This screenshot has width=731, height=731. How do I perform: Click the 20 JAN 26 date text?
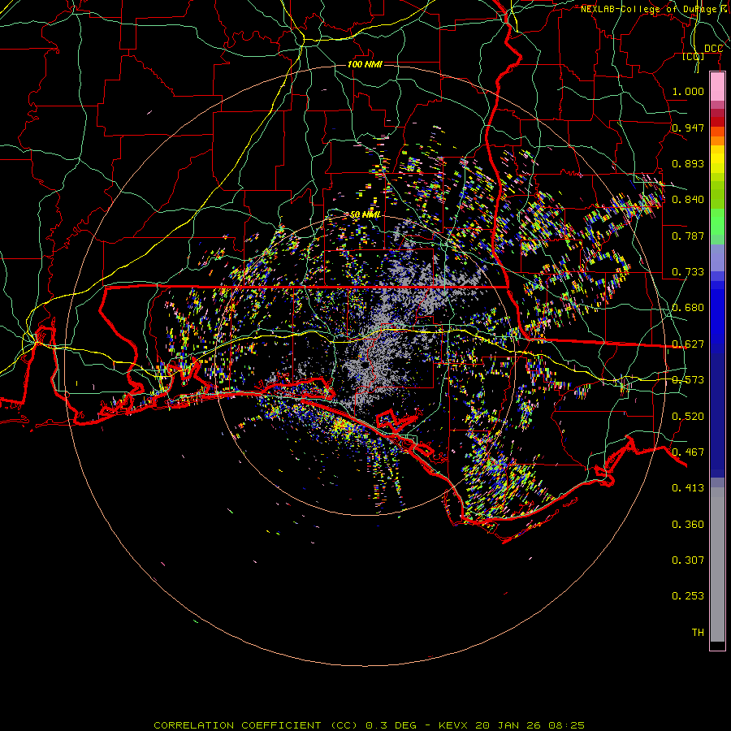pos(507,725)
